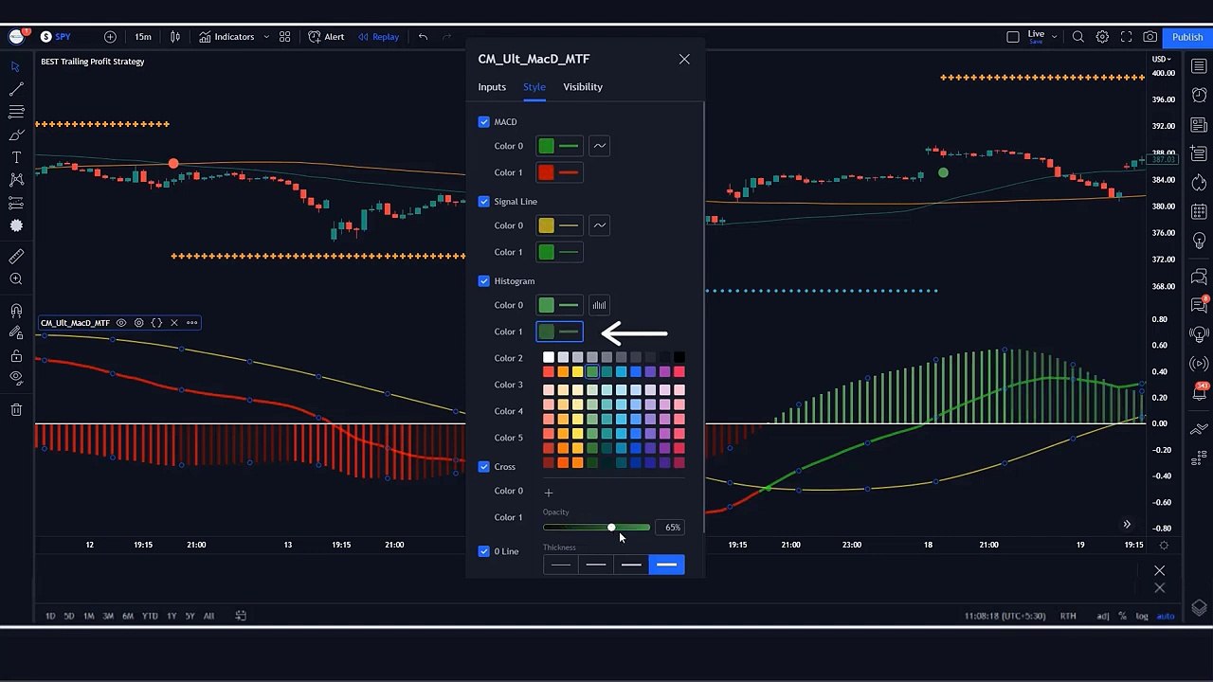Image resolution: width=1213 pixels, height=682 pixels.
Task: Select the Text annotation tool
Action: [x=16, y=157]
